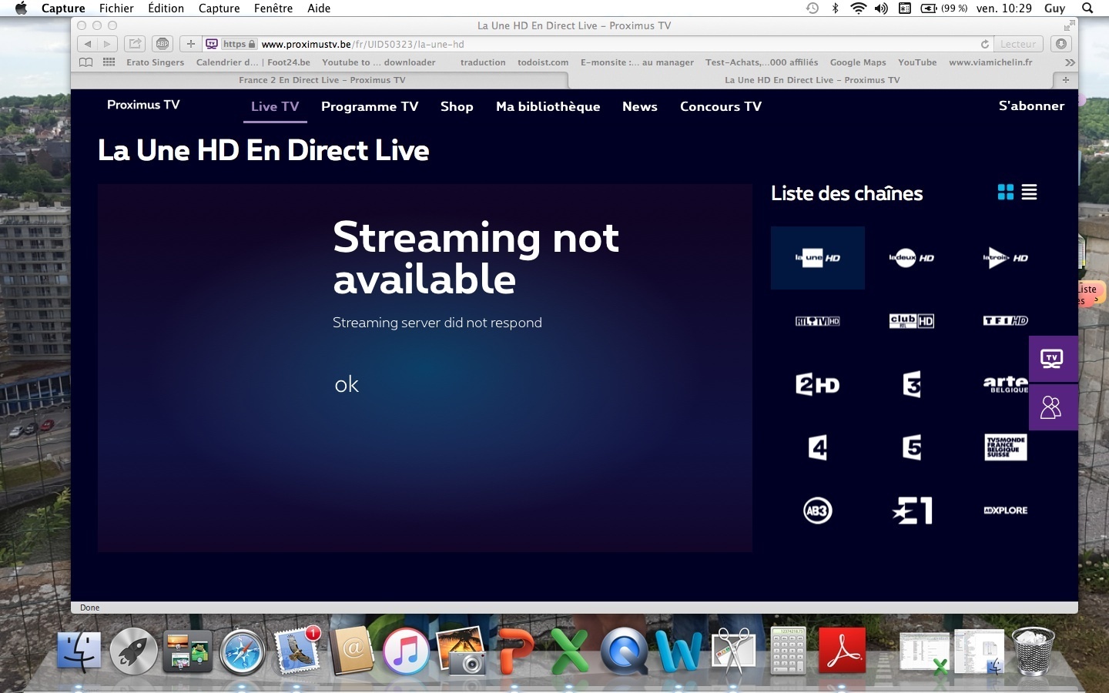Switch channel list to grid view

[1006, 192]
